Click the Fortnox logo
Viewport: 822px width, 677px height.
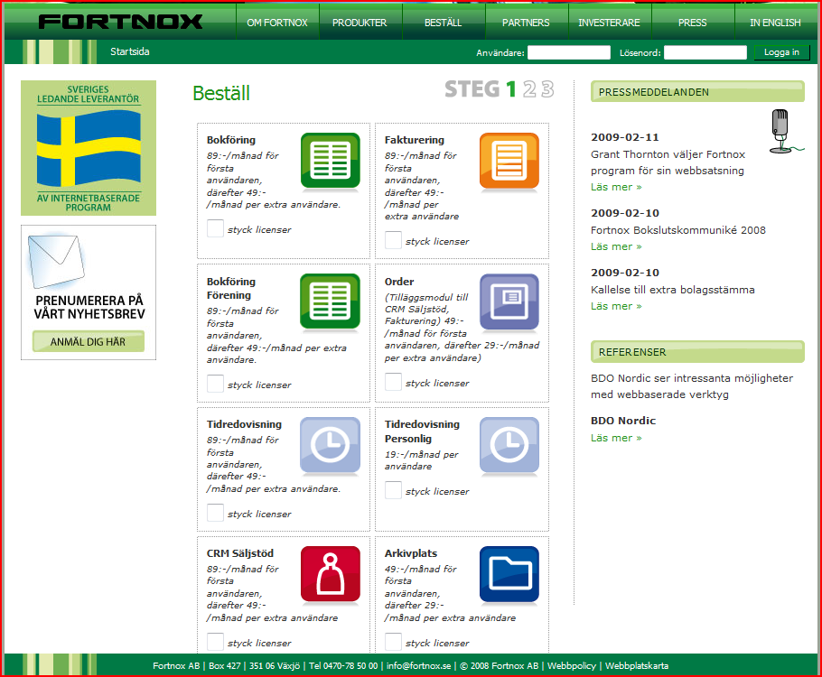[x=120, y=22]
